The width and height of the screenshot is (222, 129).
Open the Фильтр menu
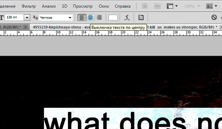[29, 6]
